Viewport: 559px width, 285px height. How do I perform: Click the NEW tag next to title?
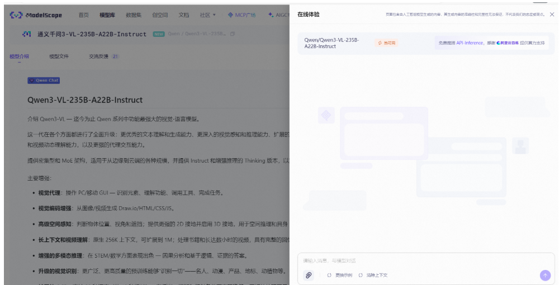click(x=159, y=34)
